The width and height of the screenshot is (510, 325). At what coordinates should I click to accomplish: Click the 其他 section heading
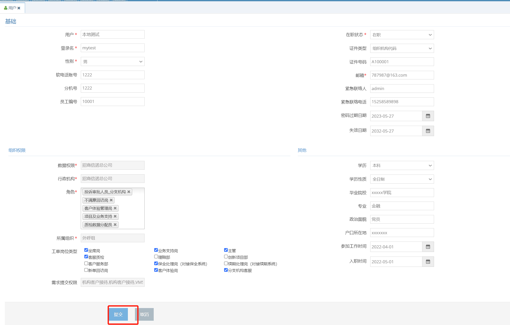(302, 150)
